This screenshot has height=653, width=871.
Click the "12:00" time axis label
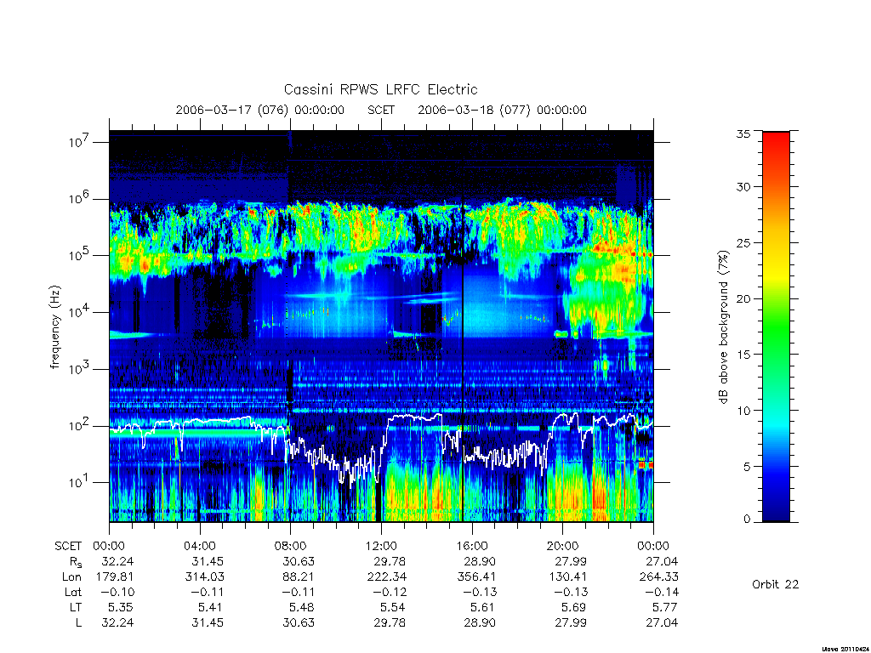point(381,546)
